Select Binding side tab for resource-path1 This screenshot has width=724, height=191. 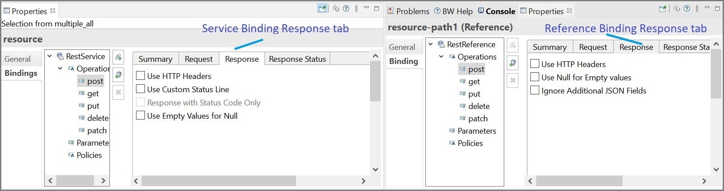point(404,61)
